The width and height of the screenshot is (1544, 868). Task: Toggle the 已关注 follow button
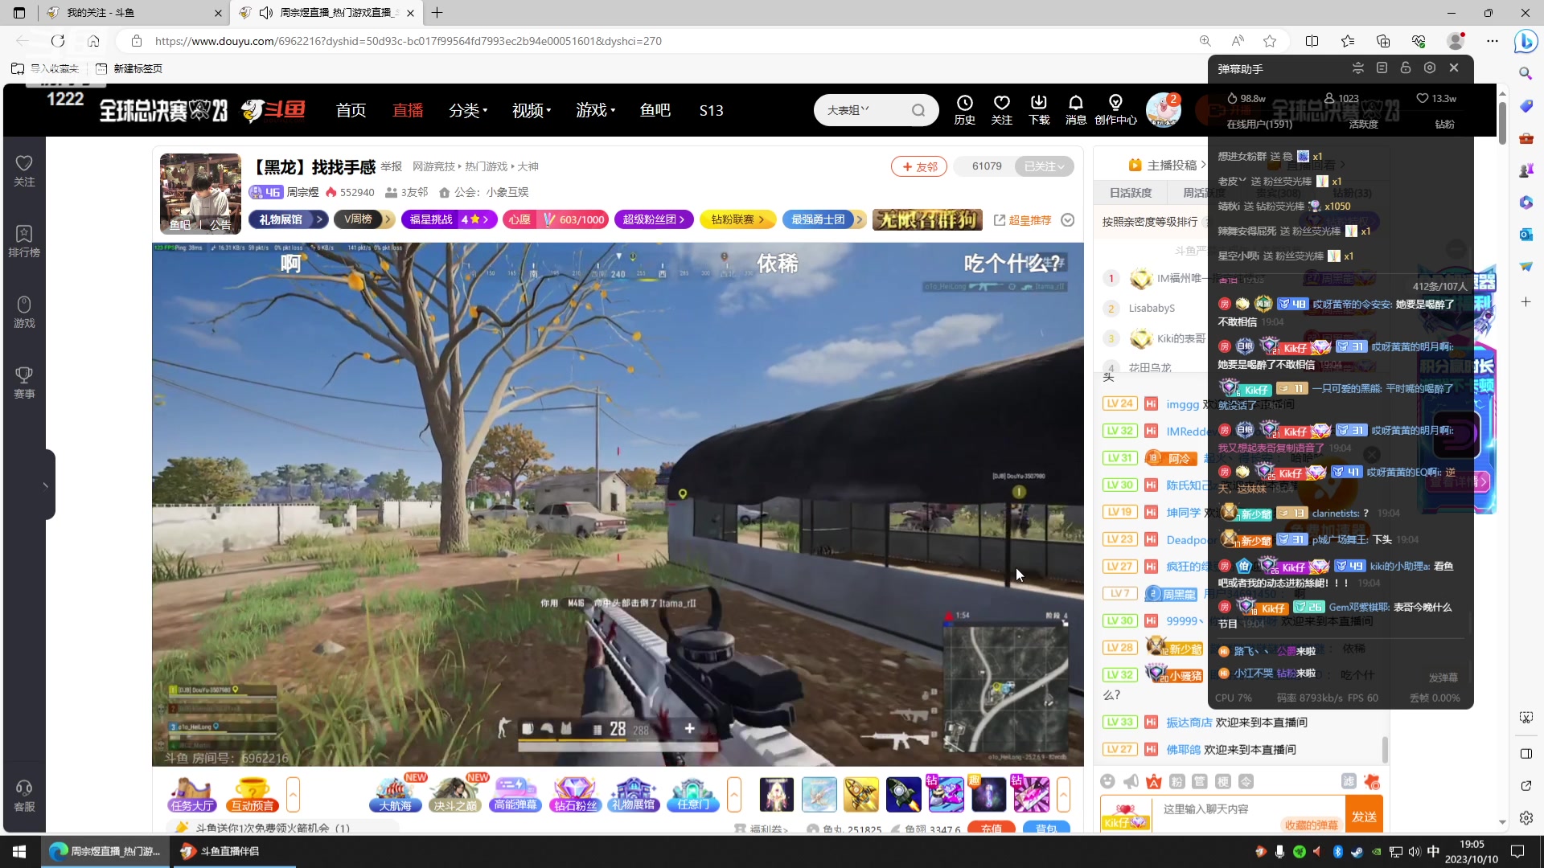(x=1044, y=166)
